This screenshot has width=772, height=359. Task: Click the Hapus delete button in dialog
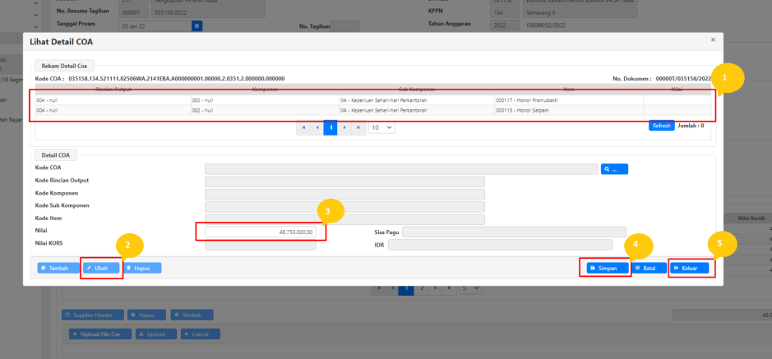pyautogui.click(x=141, y=268)
